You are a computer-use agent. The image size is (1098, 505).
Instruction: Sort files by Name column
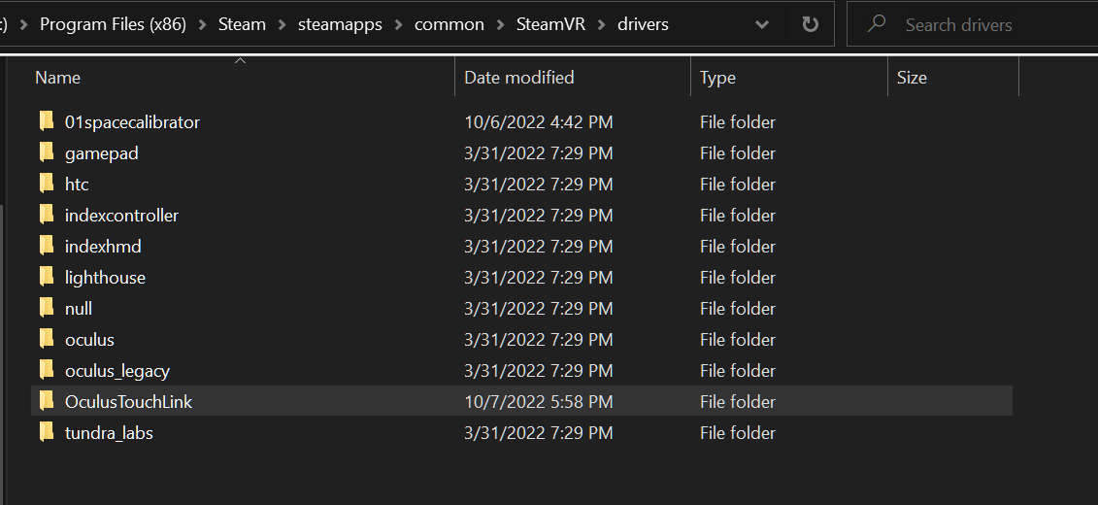pyautogui.click(x=57, y=78)
